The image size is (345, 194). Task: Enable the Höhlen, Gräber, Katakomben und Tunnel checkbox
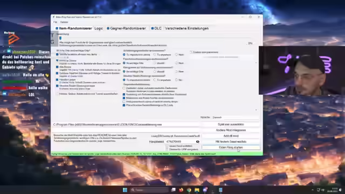57,94
